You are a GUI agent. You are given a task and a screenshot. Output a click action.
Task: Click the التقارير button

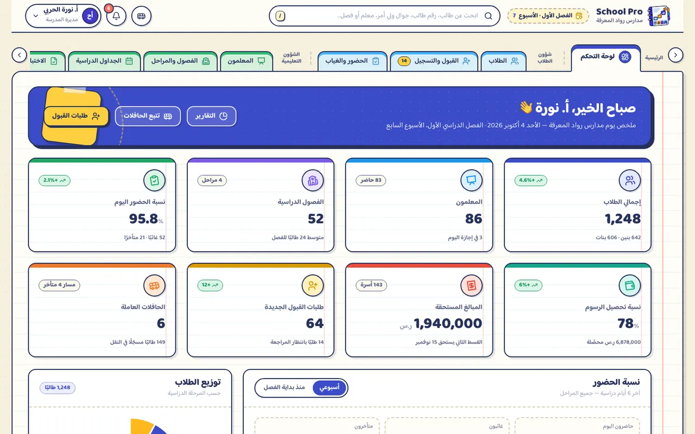(212, 116)
